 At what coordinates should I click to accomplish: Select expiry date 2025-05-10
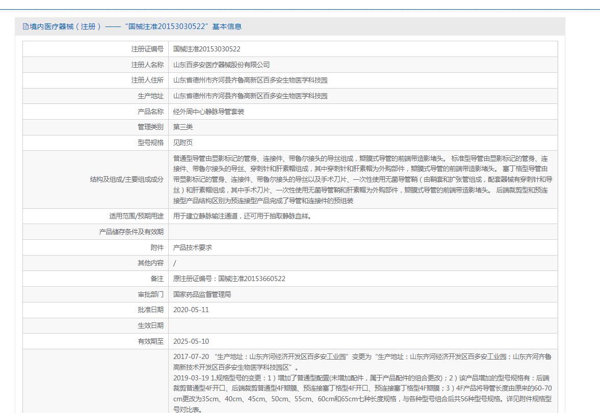pos(191,341)
